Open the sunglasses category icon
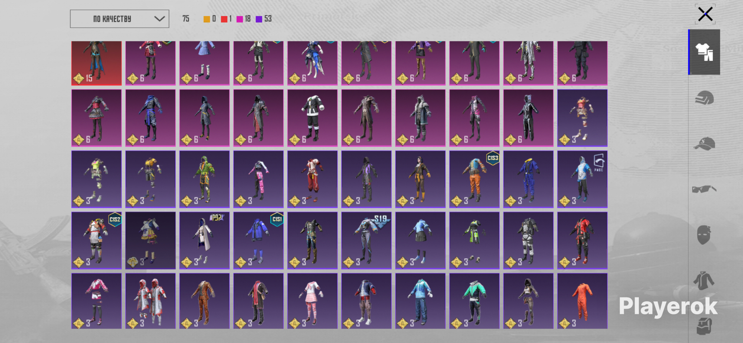 pos(704,189)
